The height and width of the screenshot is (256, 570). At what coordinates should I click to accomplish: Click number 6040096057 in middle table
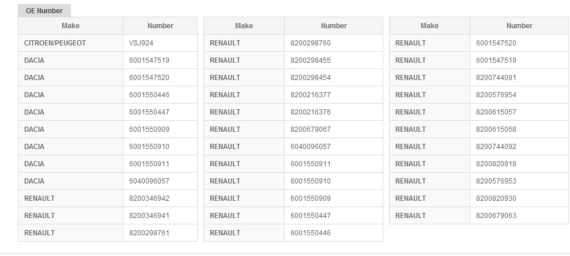311,147
